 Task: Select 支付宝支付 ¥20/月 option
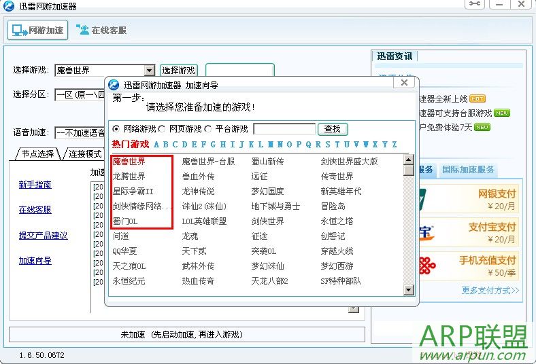469,232
